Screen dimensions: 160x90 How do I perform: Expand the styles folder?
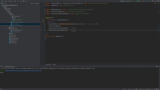[x=8, y=33]
